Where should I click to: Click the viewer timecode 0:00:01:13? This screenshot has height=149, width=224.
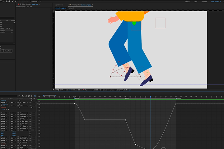click(74, 90)
